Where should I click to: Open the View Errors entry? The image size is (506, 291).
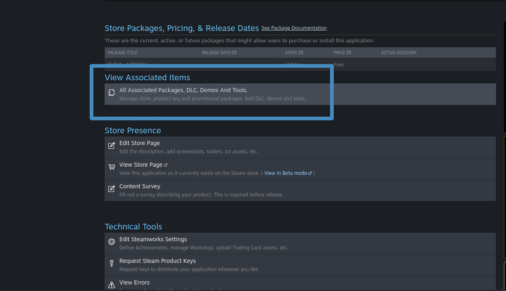pyautogui.click(x=134, y=282)
